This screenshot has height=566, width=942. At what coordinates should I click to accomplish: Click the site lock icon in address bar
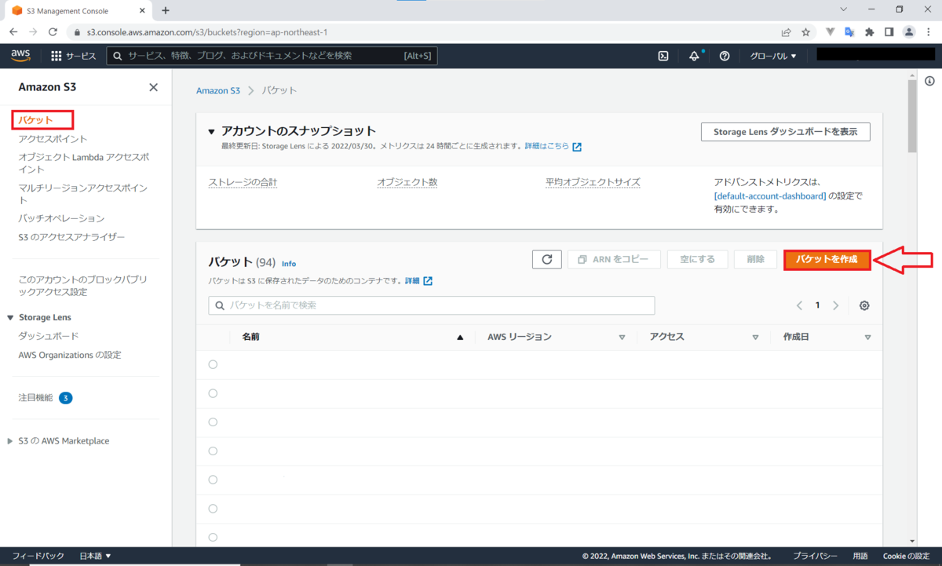(x=76, y=32)
